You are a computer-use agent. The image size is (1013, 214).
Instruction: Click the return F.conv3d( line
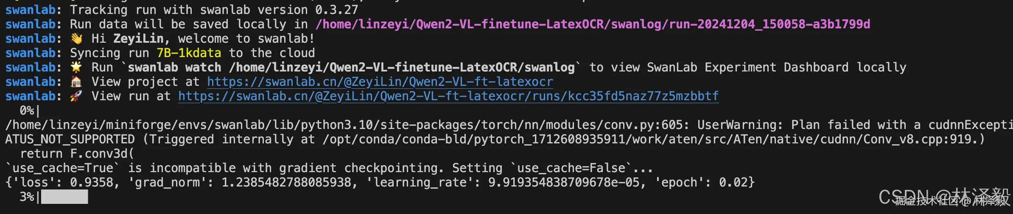(x=77, y=154)
